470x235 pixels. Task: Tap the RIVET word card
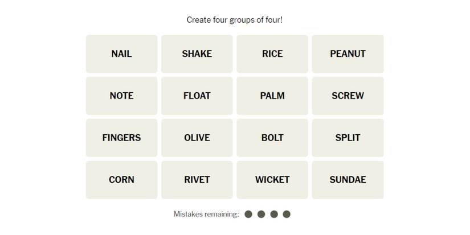(x=197, y=180)
